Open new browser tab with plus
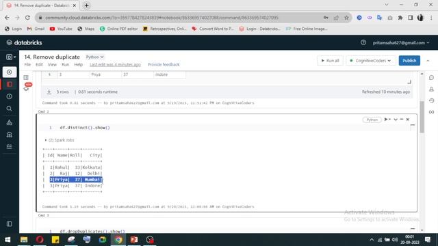This screenshot has height=246, width=438. pos(86,5)
